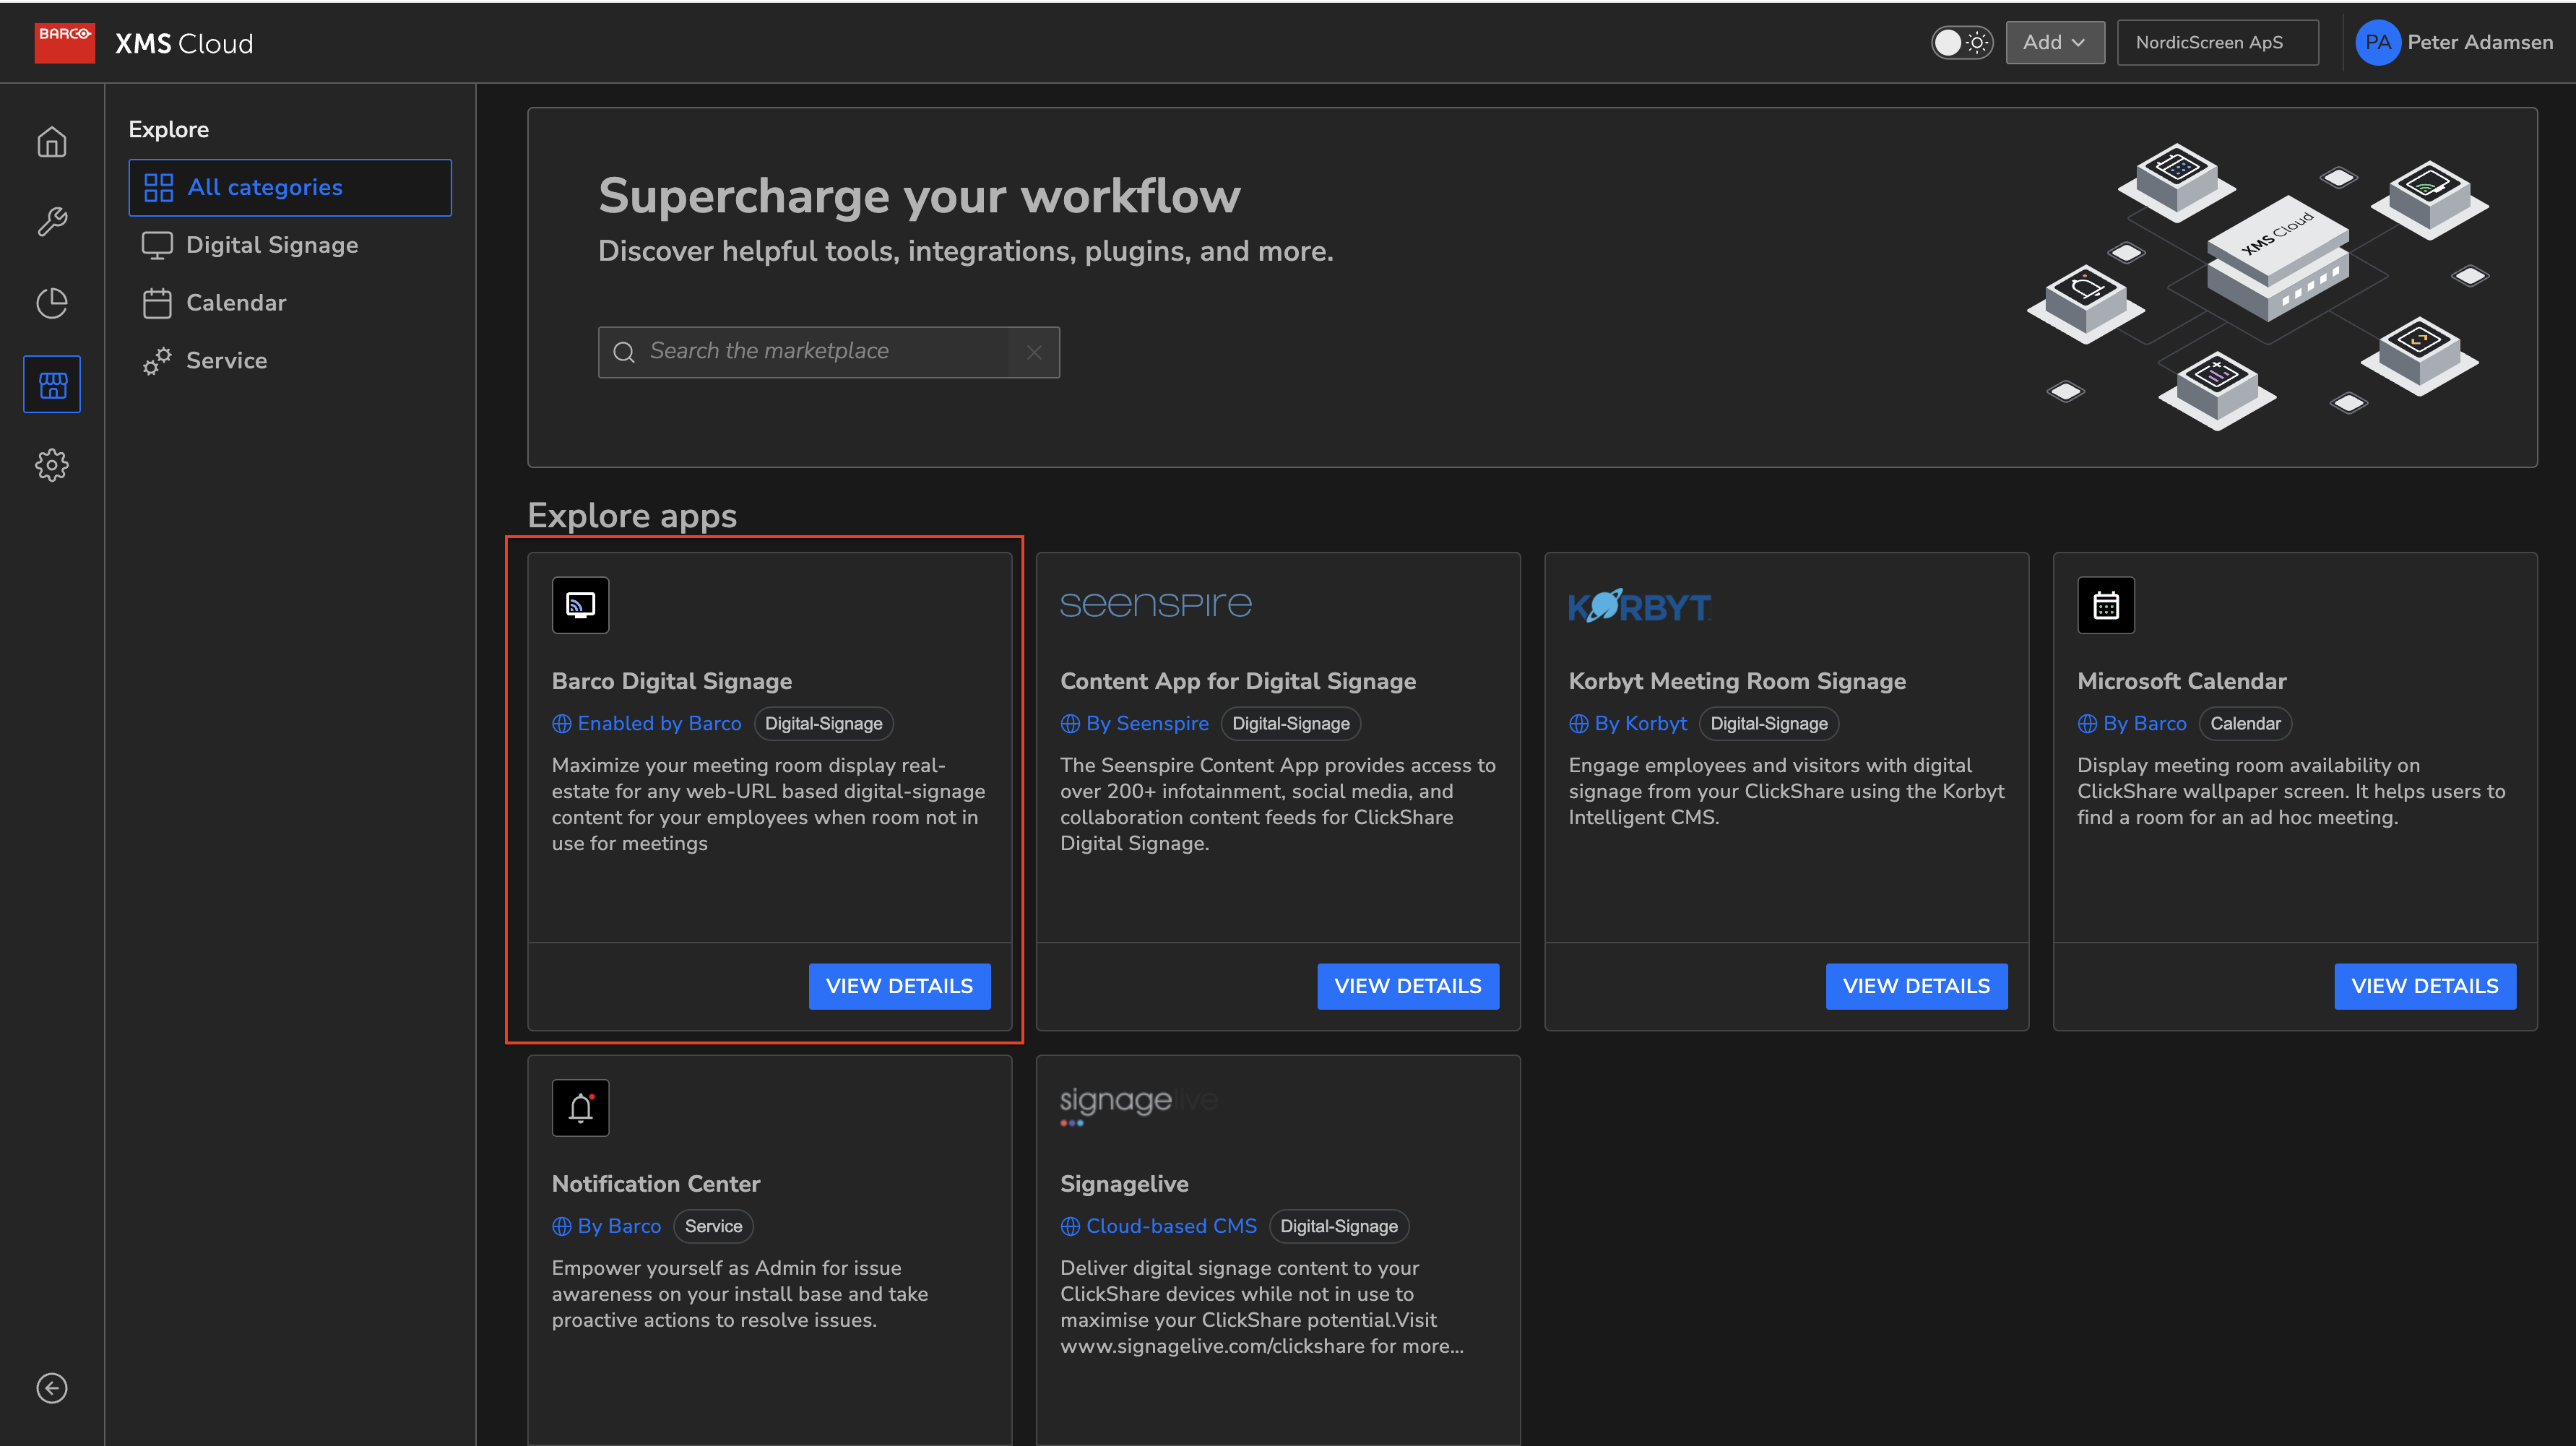Open the Add dropdown

coord(2055,42)
